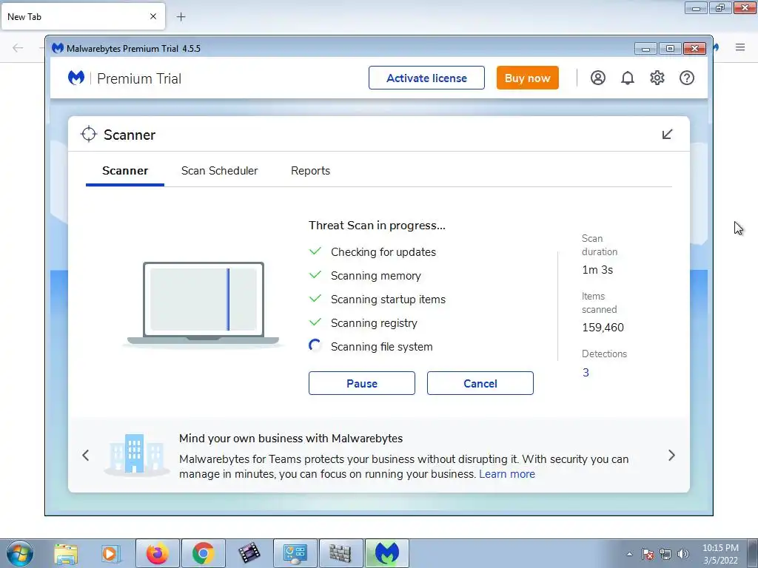
Task: Open the media player taskbar icon
Action: [111, 553]
